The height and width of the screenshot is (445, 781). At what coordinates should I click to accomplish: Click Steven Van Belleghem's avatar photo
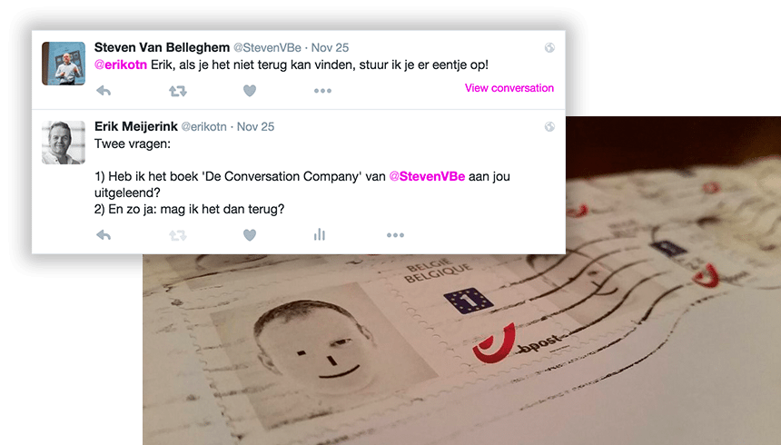coord(64,64)
